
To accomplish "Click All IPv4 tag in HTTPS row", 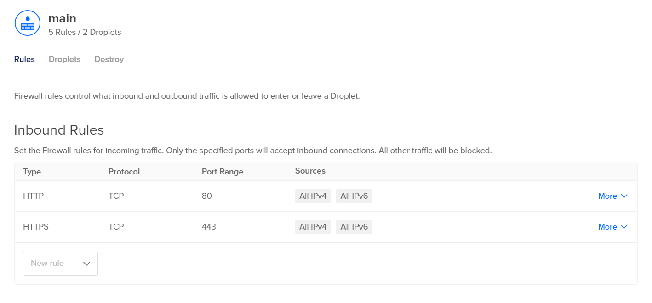I will tap(313, 227).
